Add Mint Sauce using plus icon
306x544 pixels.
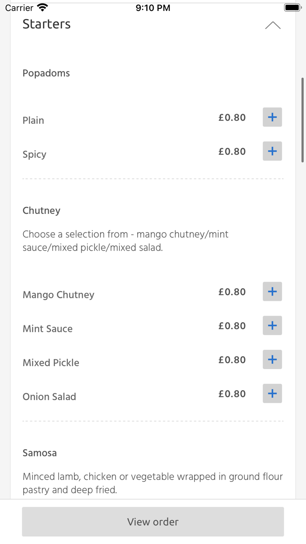point(272,326)
